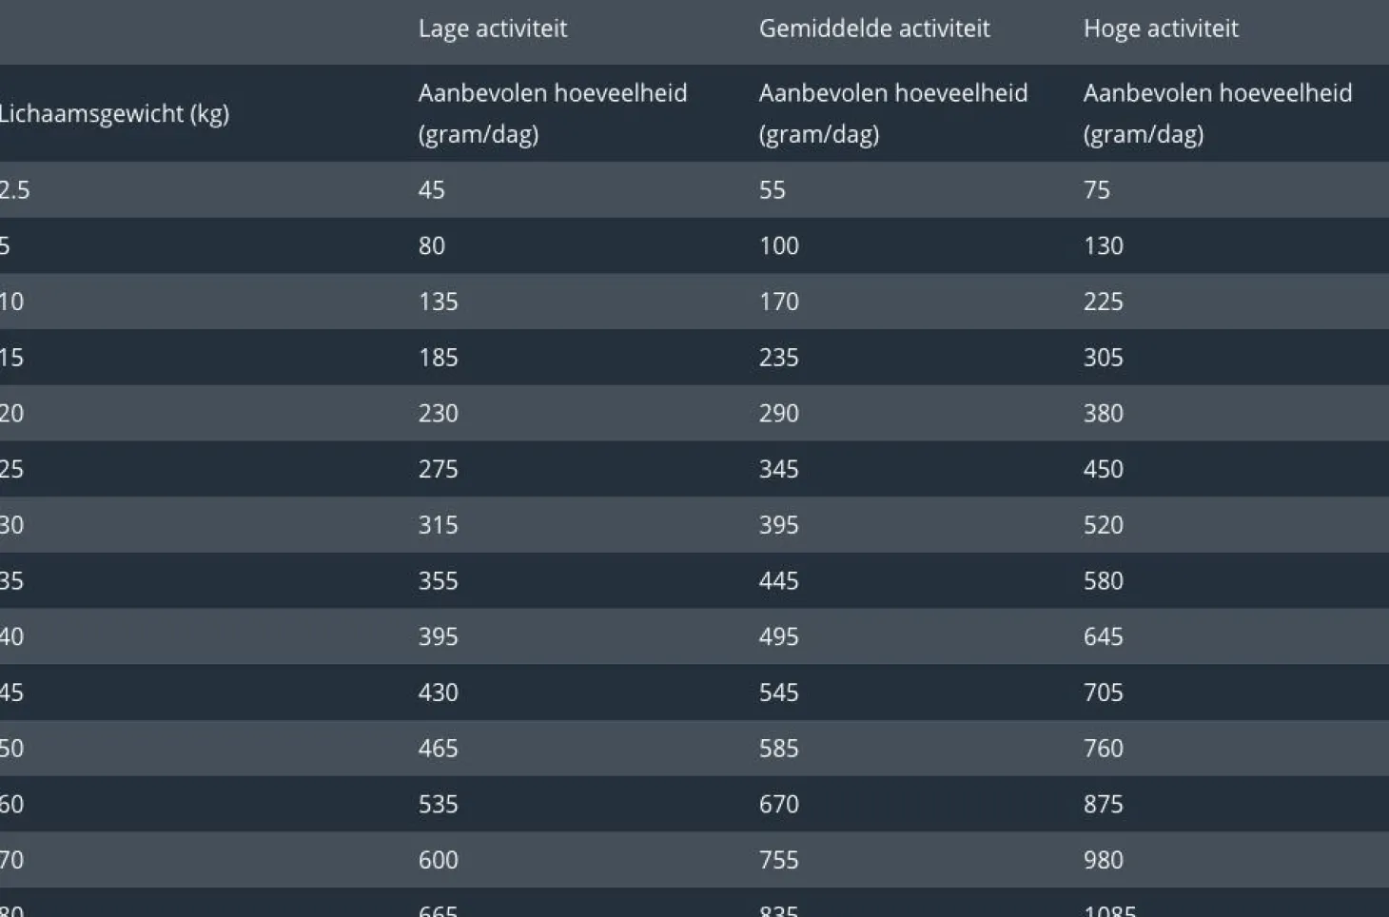Click the value 45 in the 2.5 kg row
This screenshot has height=917, width=1389.
pos(431,189)
